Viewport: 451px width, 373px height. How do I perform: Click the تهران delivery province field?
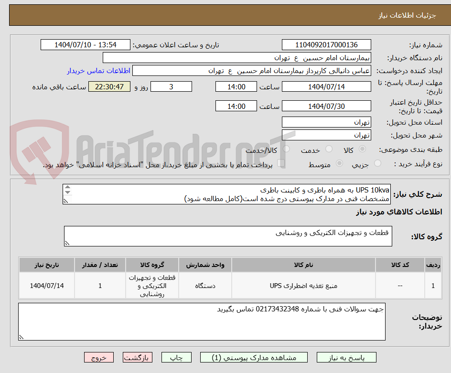(x=327, y=122)
